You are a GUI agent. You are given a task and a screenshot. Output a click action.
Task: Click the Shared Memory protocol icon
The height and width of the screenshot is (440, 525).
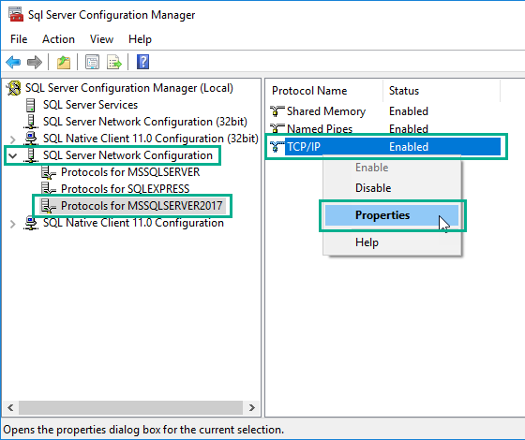(x=277, y=111)
